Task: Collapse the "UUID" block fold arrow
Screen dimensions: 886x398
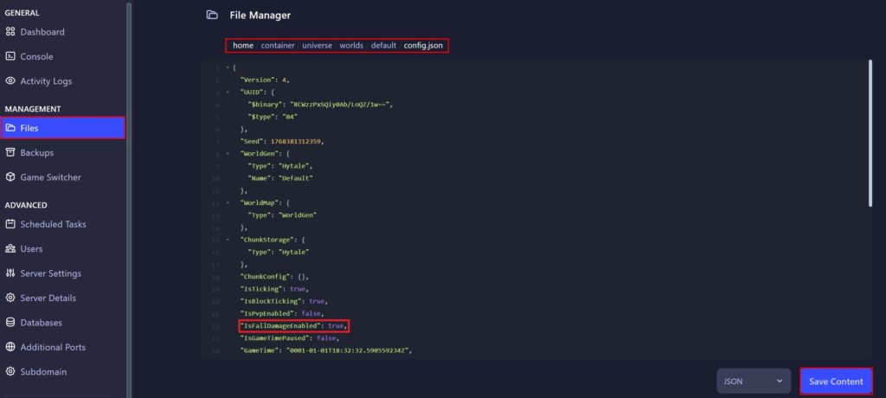Action: pos(228,91)
